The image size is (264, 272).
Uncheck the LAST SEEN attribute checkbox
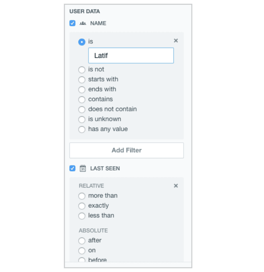point(72,168)
